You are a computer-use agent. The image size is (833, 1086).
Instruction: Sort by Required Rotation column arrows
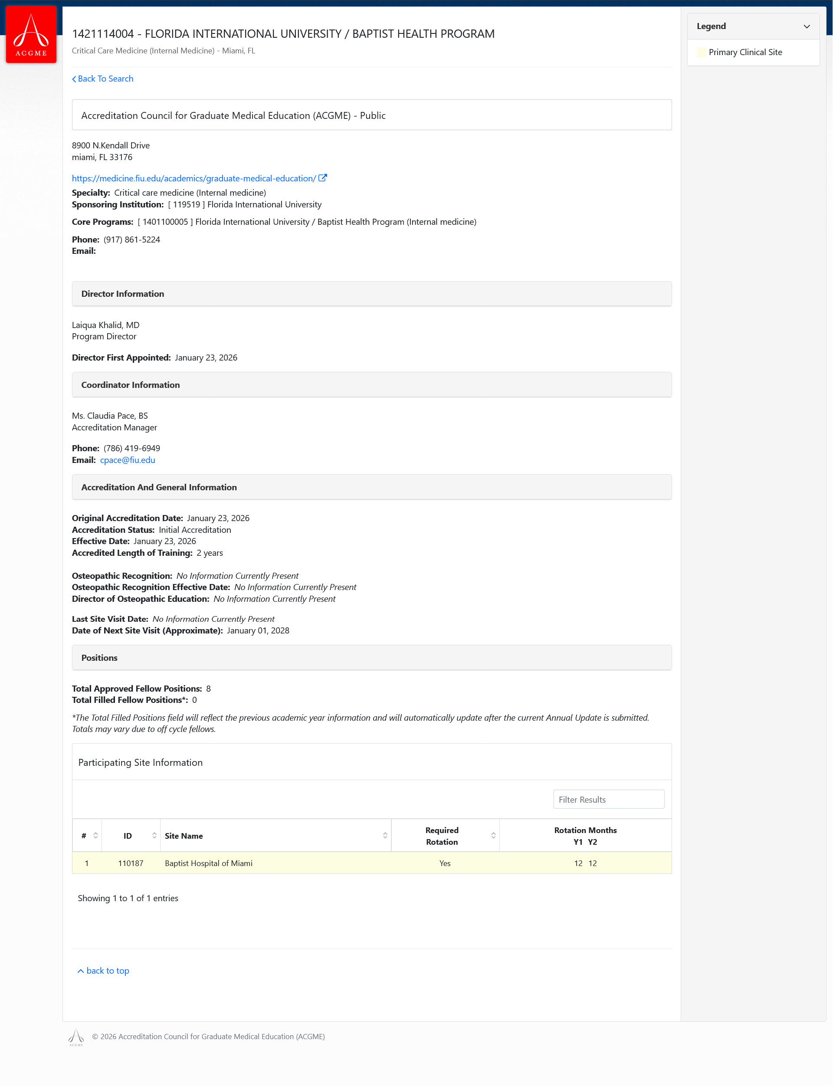(493, 836)
